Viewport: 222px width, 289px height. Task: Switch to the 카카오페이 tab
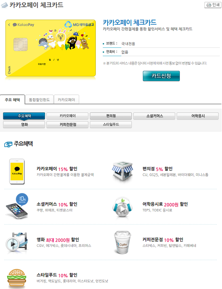coord(66,100)
